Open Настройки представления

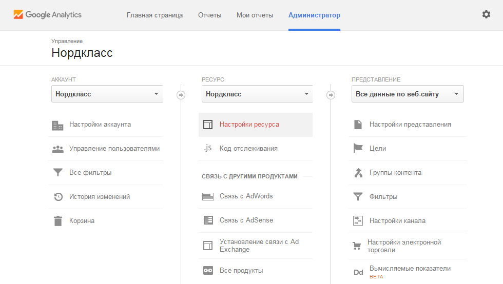(410, 125)
